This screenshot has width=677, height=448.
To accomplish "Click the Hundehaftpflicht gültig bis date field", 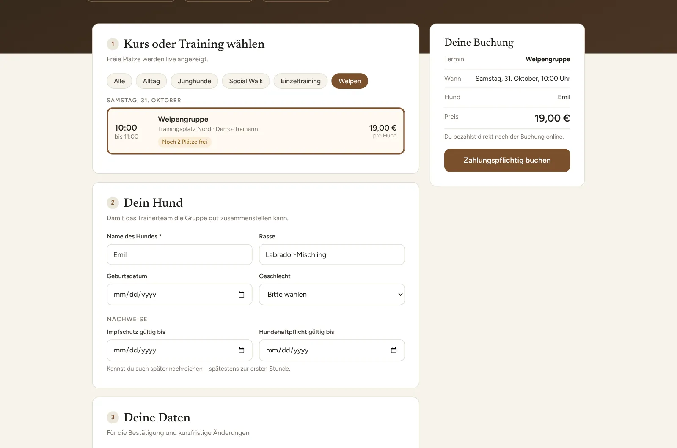I will pyautogui.click(x=332, y=350).
